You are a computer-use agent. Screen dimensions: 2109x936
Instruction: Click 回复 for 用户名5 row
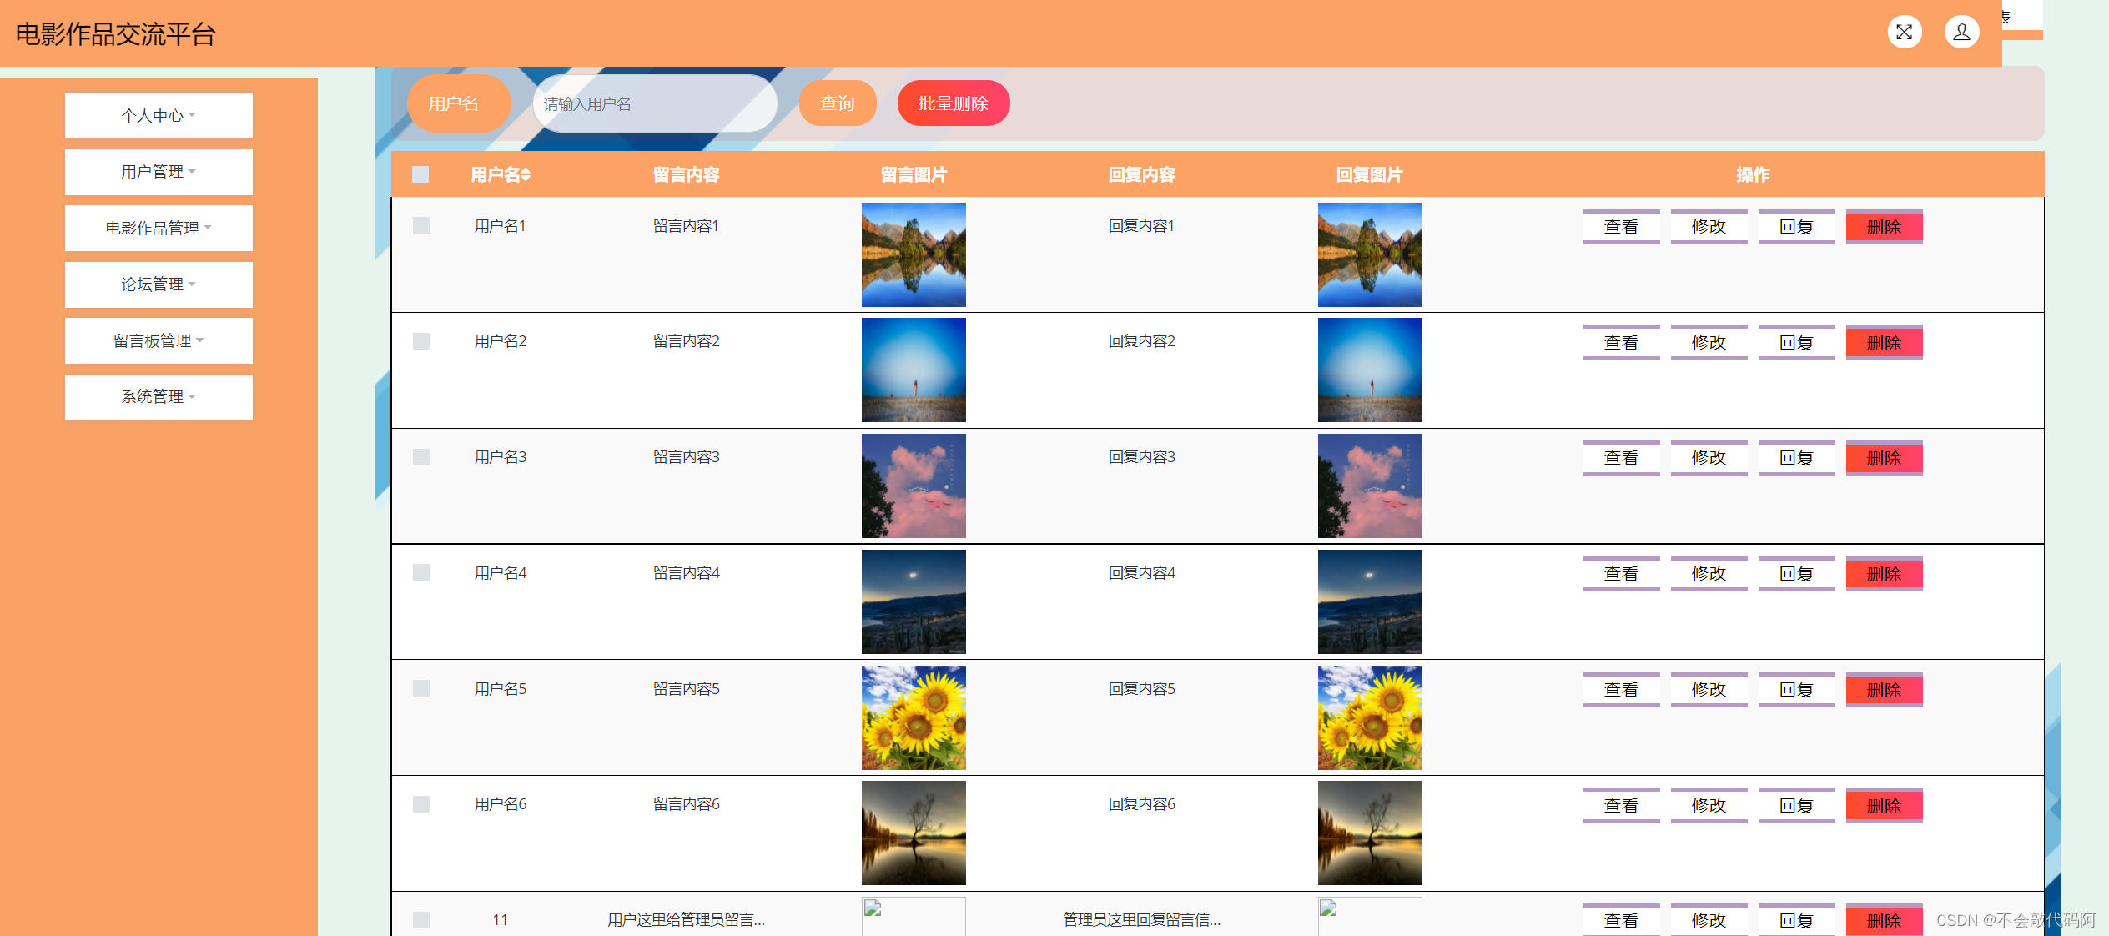click(1796, 689)
